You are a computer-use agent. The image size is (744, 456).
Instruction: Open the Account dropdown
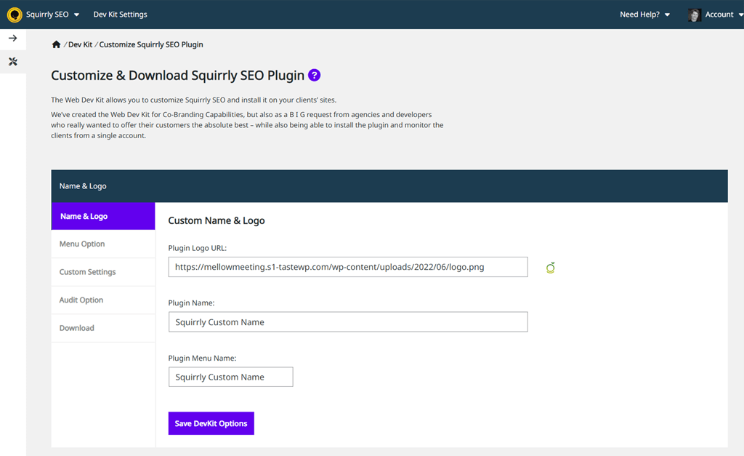point(724,15)
